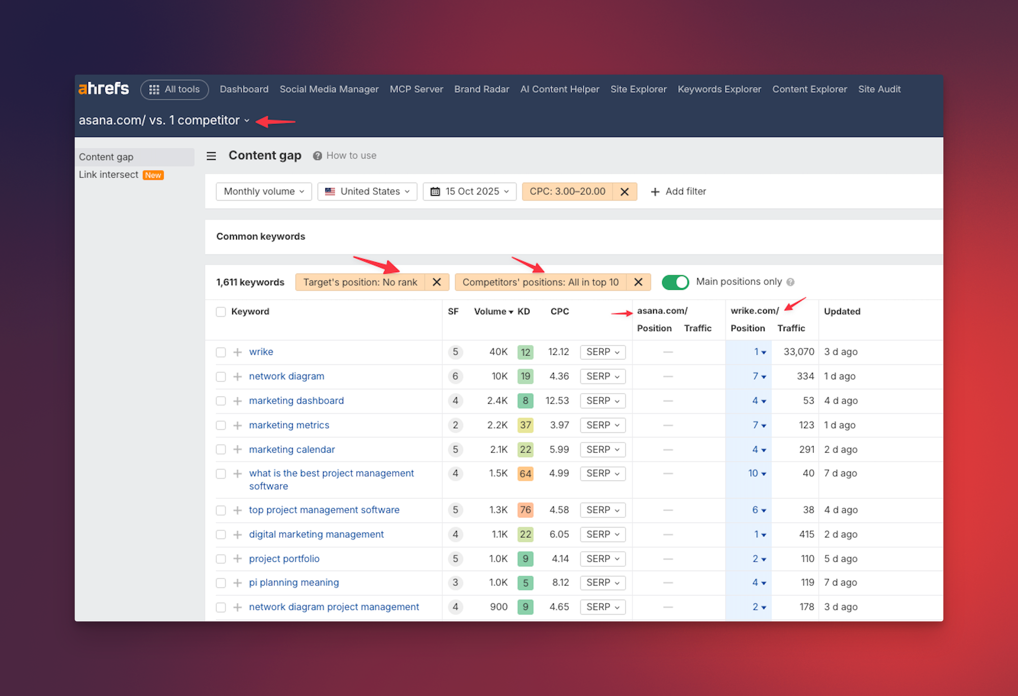The width and height of the screenshot is (1018, 696).
Task: Click plus icon beside marketing dashboard keyword
Action: tap(237, 401)
